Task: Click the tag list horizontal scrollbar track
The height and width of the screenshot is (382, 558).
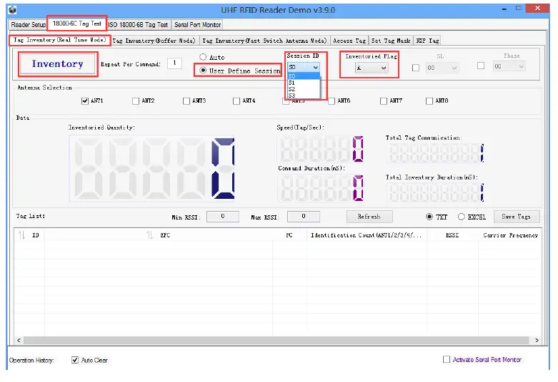Action: pos(278,340)
